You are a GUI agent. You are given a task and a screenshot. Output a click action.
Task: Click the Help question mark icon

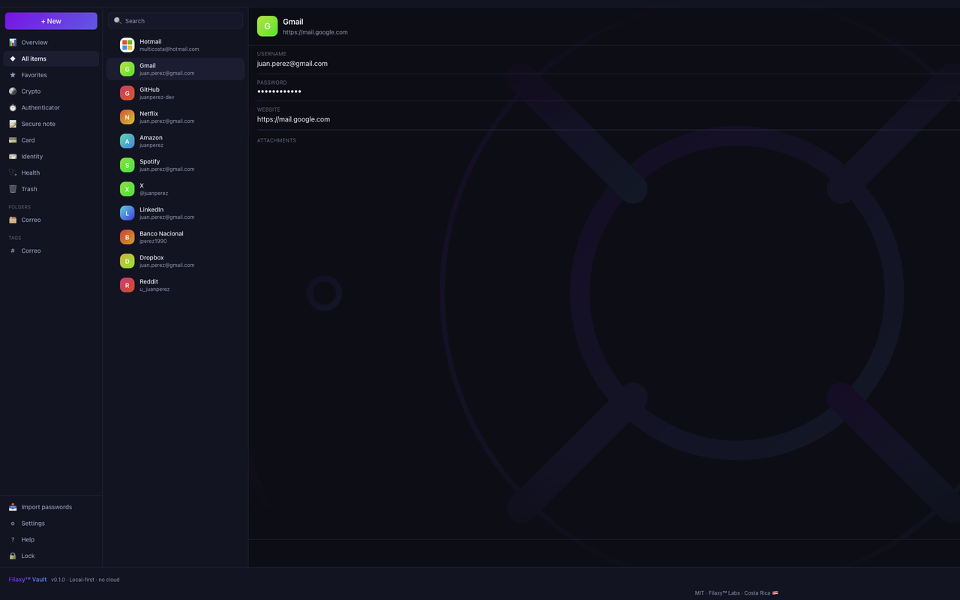[13, 540]
